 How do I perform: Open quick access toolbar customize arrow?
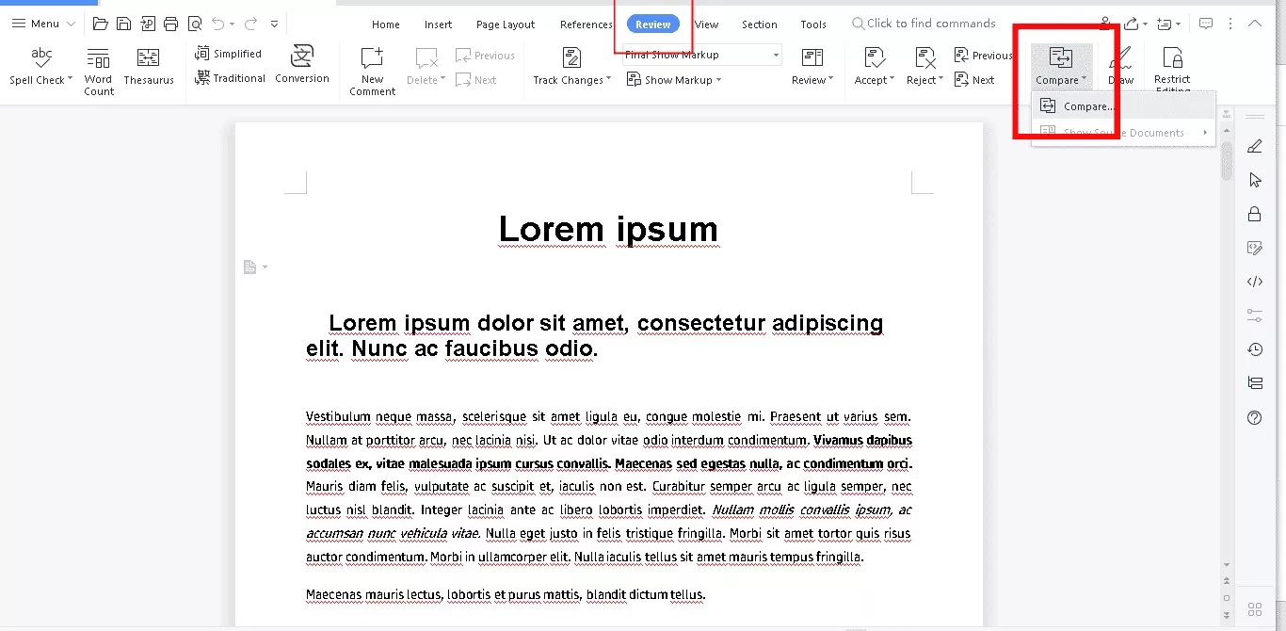274,24
